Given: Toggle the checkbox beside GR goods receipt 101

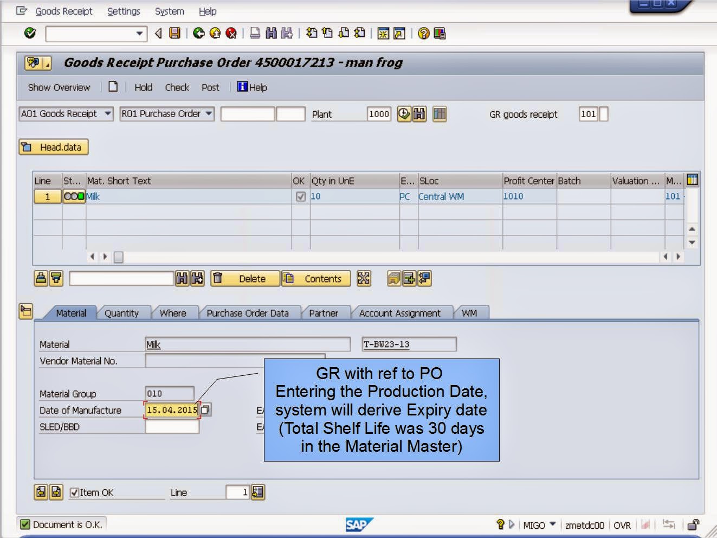Looking at the screenshot, I should coord(603,114).
